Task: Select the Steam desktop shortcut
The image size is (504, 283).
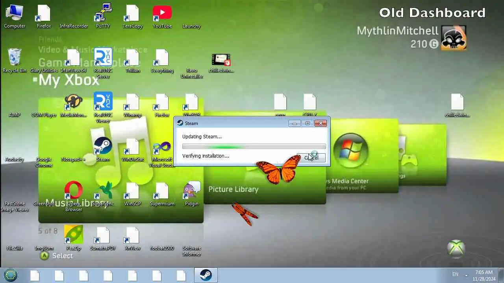Action: [103, 146]
